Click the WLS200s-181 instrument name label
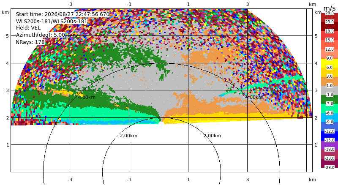 pos(52,22)
